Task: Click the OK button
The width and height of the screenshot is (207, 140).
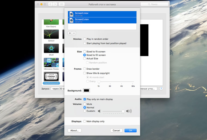Action: (130, 130)
